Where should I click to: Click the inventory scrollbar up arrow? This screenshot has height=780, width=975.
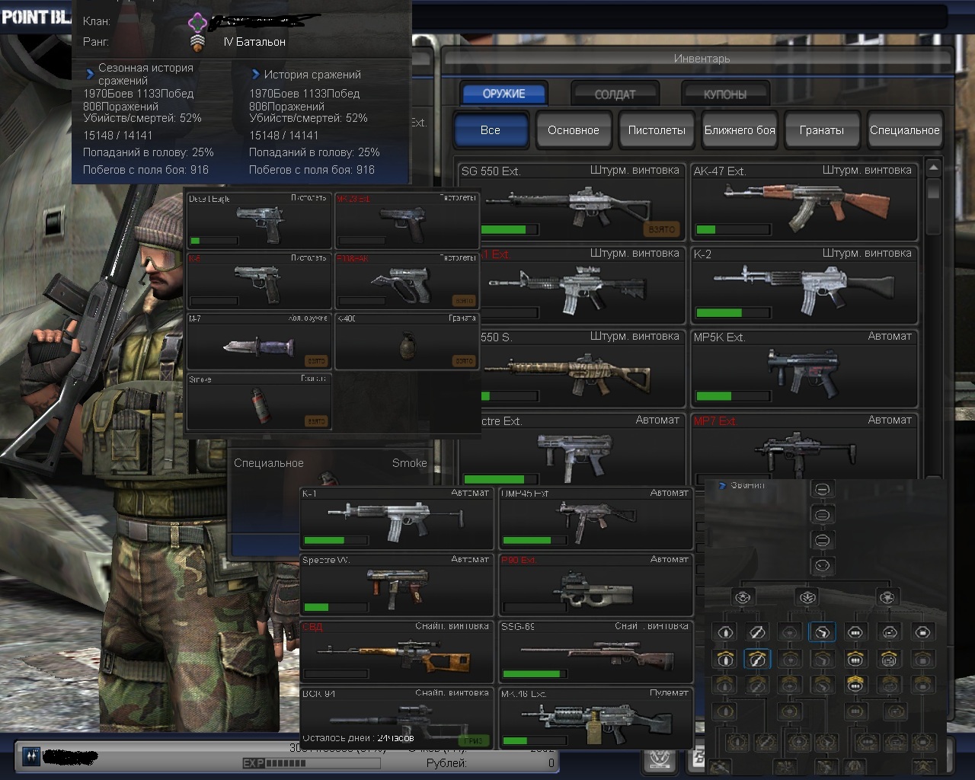pos(934,168)
